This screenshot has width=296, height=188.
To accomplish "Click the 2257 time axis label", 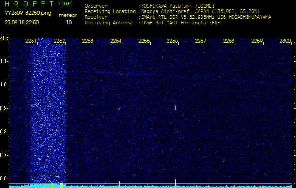I will 200,41.
